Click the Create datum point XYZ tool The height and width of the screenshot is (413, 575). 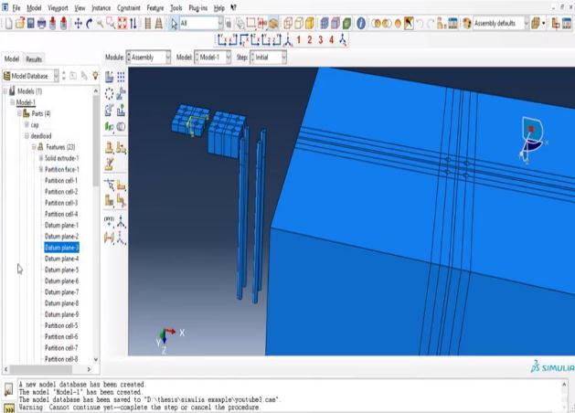coord(110,221)
